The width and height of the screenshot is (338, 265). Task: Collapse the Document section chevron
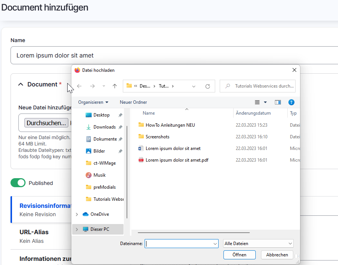coord(21,84)
